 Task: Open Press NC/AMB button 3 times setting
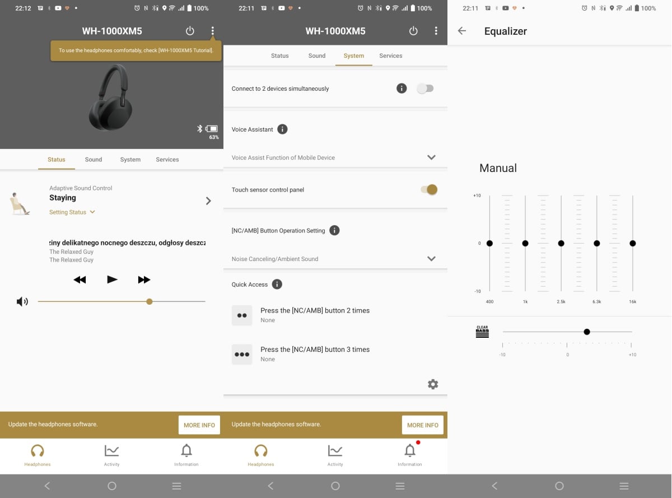point(335,354)
